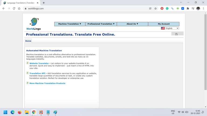Open the Machine Translation menu
This screenshot has width=207, height=116.
(70, 24)
